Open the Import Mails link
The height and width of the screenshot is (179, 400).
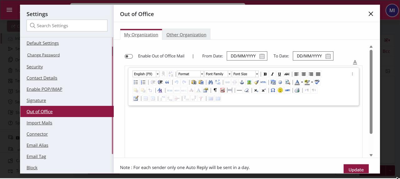pyautogui.click(x=39, y=123)
